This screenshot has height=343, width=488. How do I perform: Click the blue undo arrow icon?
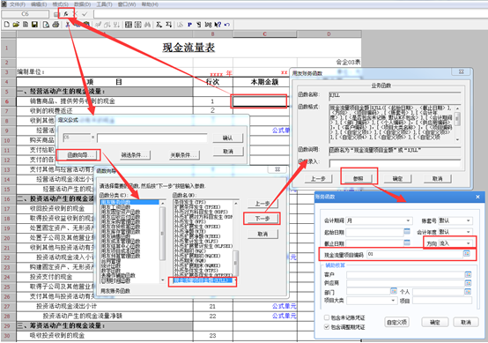pyautogui.click(x=227, y=25)
